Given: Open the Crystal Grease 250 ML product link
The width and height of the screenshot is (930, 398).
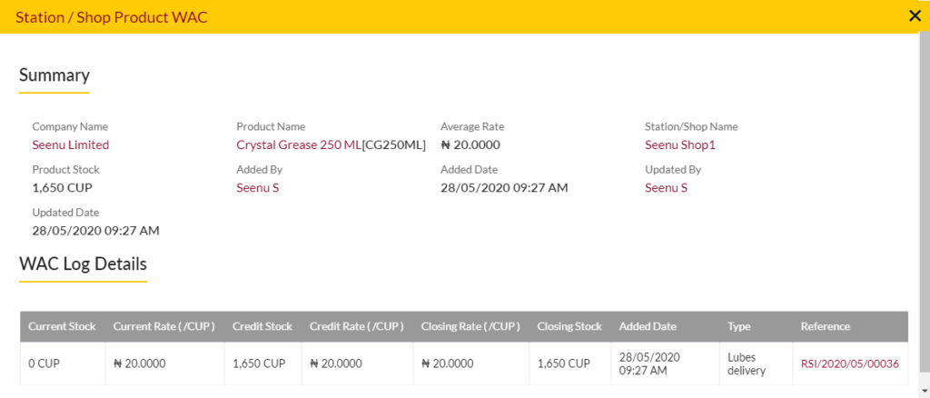Looking at the screenshot, I should pos(298,144).
